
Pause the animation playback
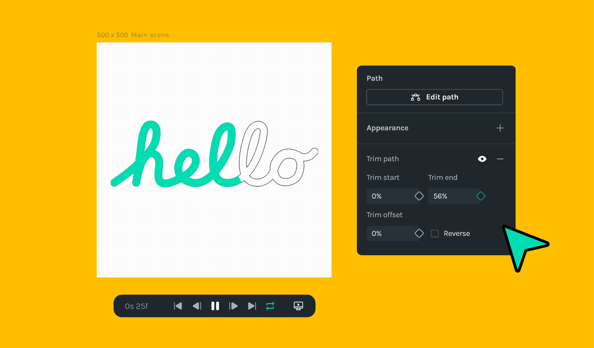(215, 306)
